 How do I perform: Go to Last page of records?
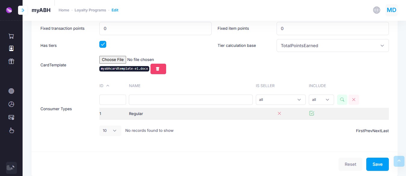(385, 131)
